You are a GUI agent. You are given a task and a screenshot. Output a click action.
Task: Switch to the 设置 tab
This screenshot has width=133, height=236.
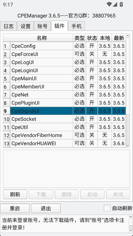[x=25, y=26]
